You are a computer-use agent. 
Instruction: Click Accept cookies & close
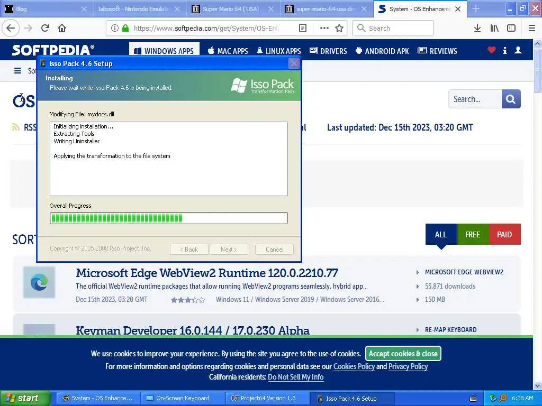tap(403, 354)
